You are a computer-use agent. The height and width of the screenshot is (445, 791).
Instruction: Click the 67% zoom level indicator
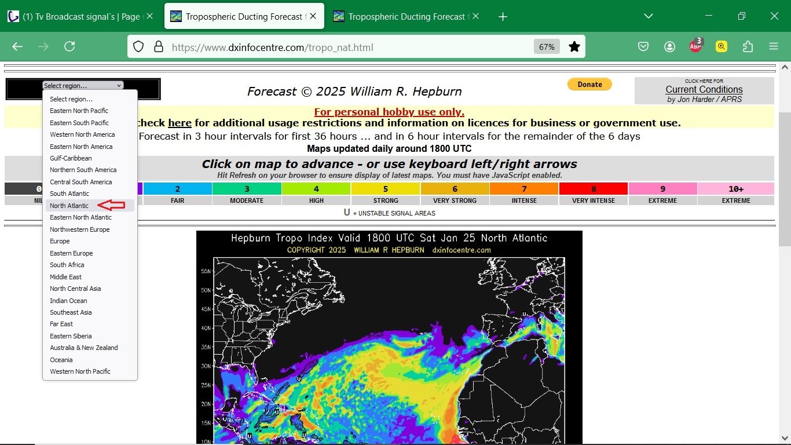click(x=547, y=47)
